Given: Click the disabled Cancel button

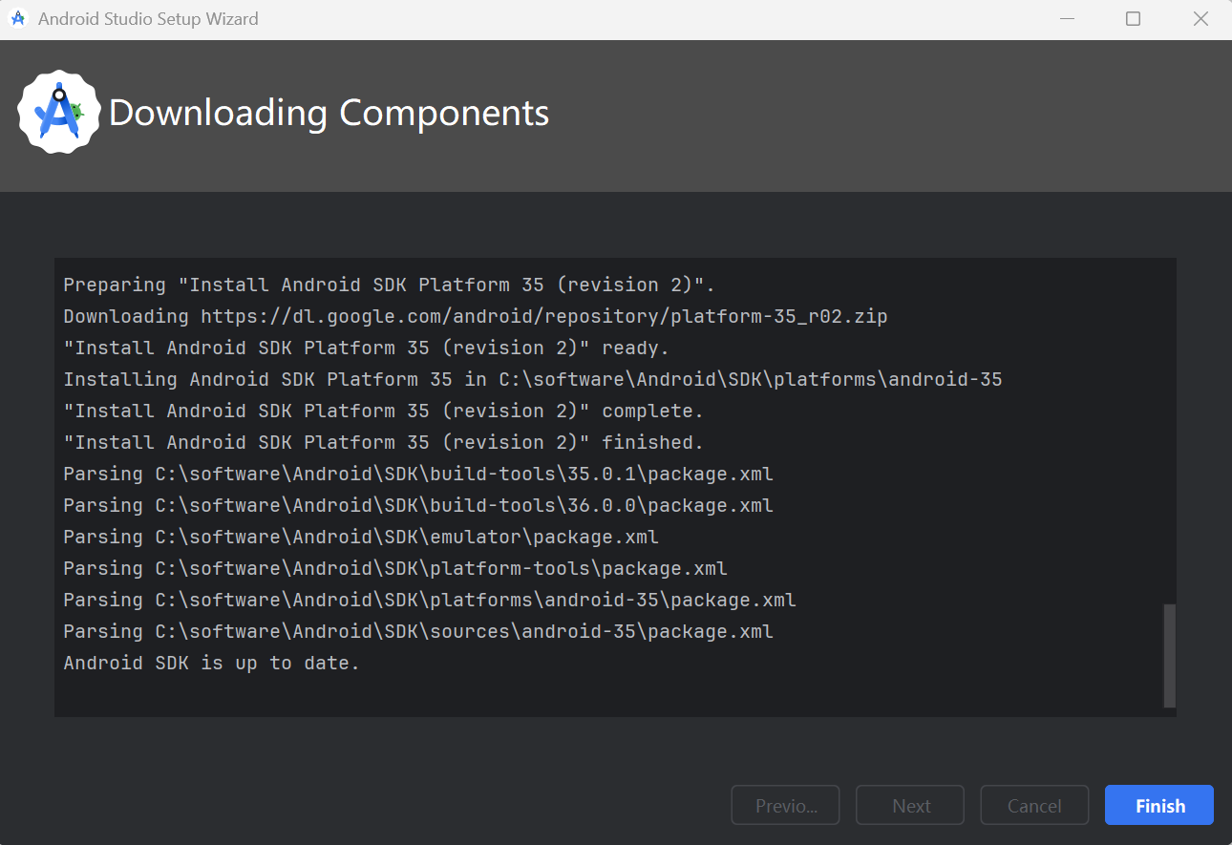Looking at the screenshot, I should pos(1034,805).
